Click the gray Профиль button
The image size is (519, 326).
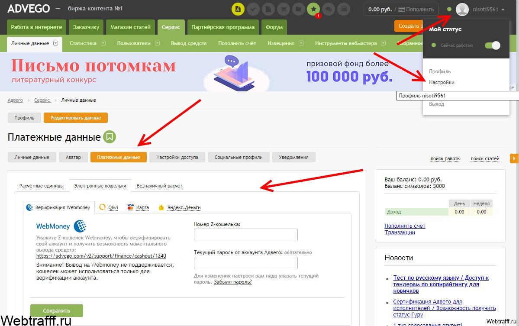[x=24, y=118]
